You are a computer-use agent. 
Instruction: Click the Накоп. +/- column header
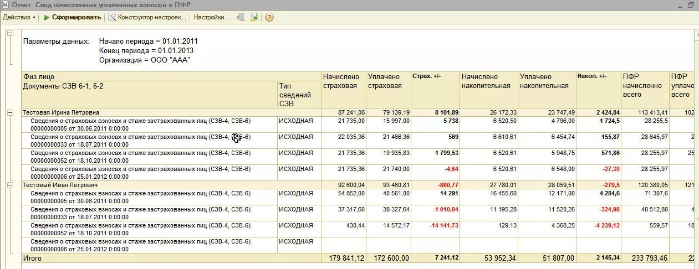(599, 90)
